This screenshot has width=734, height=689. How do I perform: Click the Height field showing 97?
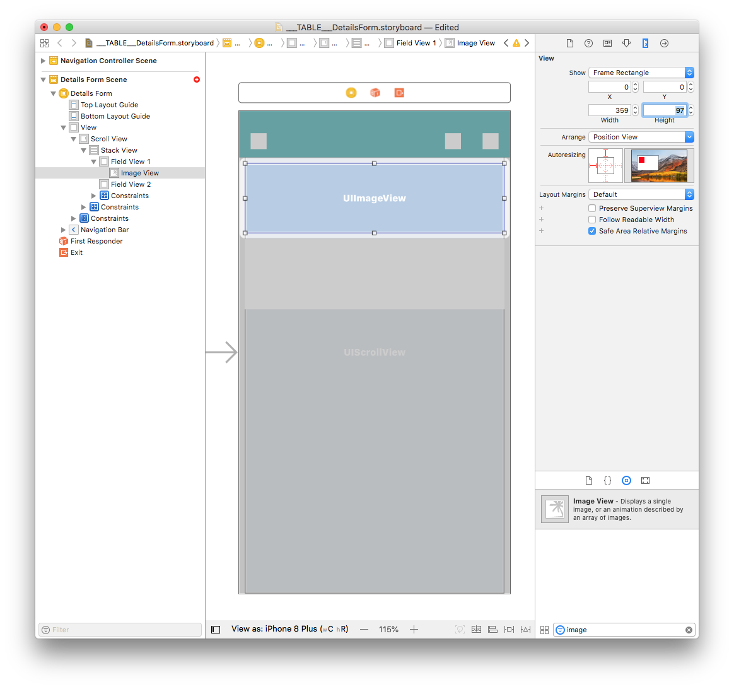coord(664,110)
